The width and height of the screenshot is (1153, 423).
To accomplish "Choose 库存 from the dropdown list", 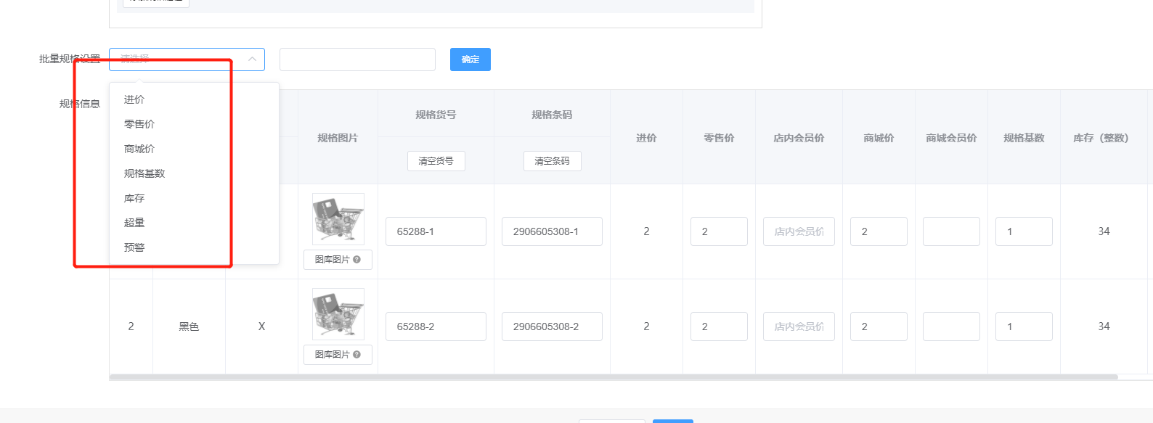I will coord(194,198).
